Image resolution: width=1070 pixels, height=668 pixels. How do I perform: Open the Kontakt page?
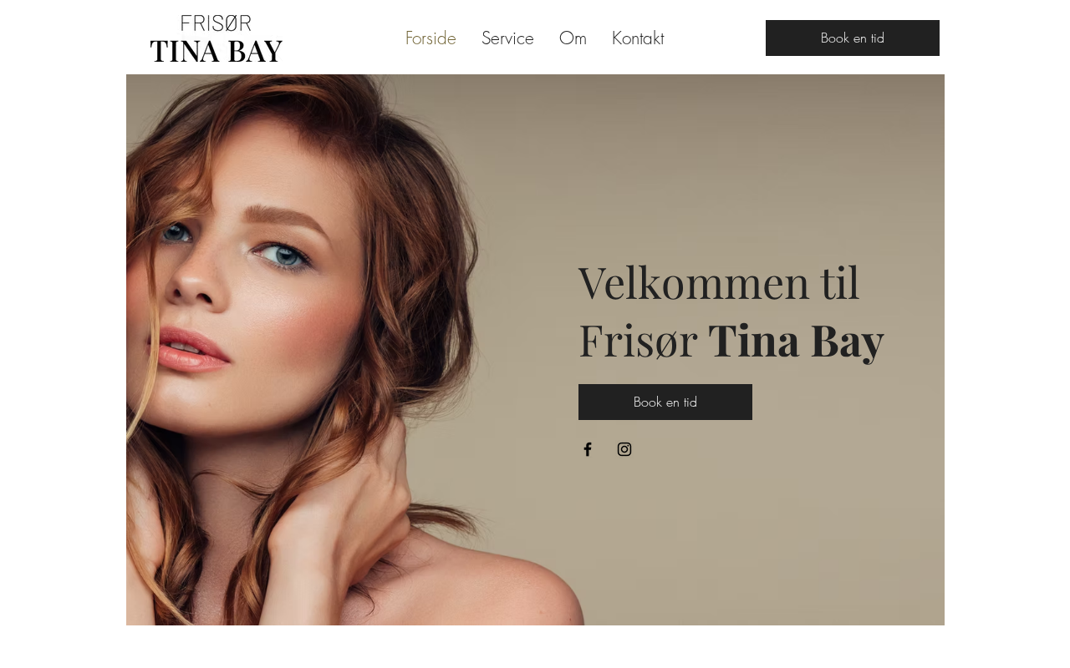click(x=638, y=38)
